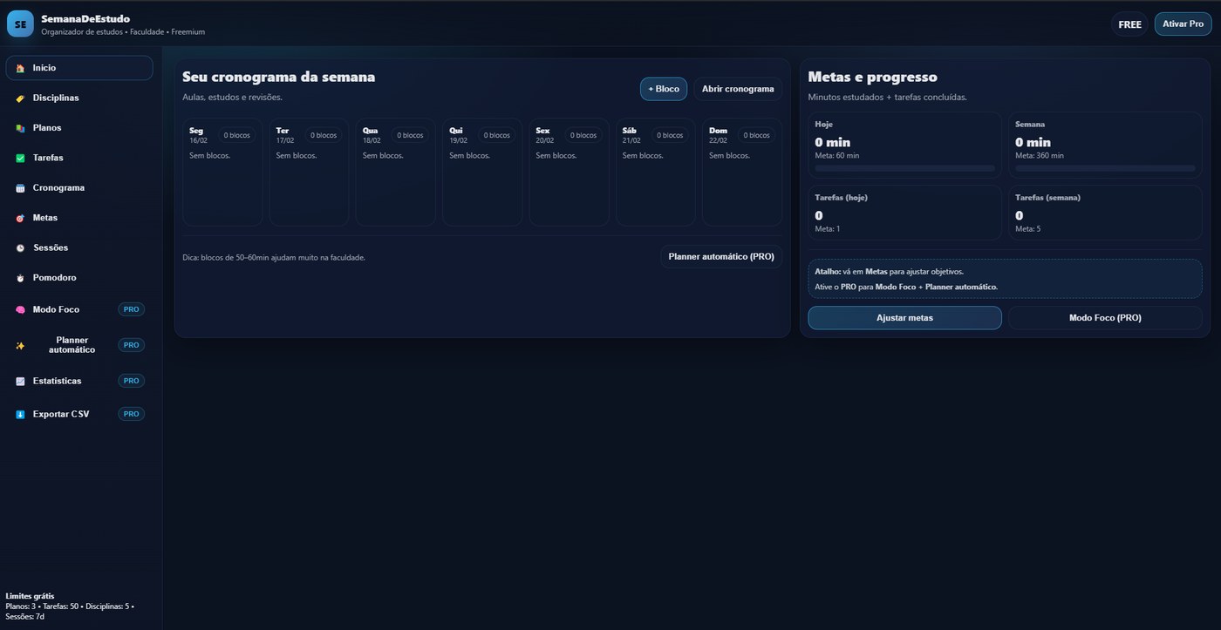Click the target icon beside Metas

[20, 218]
